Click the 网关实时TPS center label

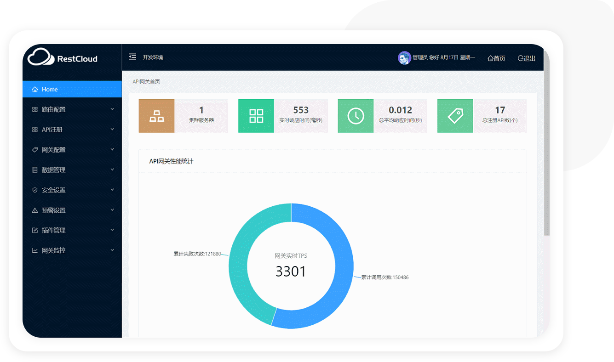point(291,256)
